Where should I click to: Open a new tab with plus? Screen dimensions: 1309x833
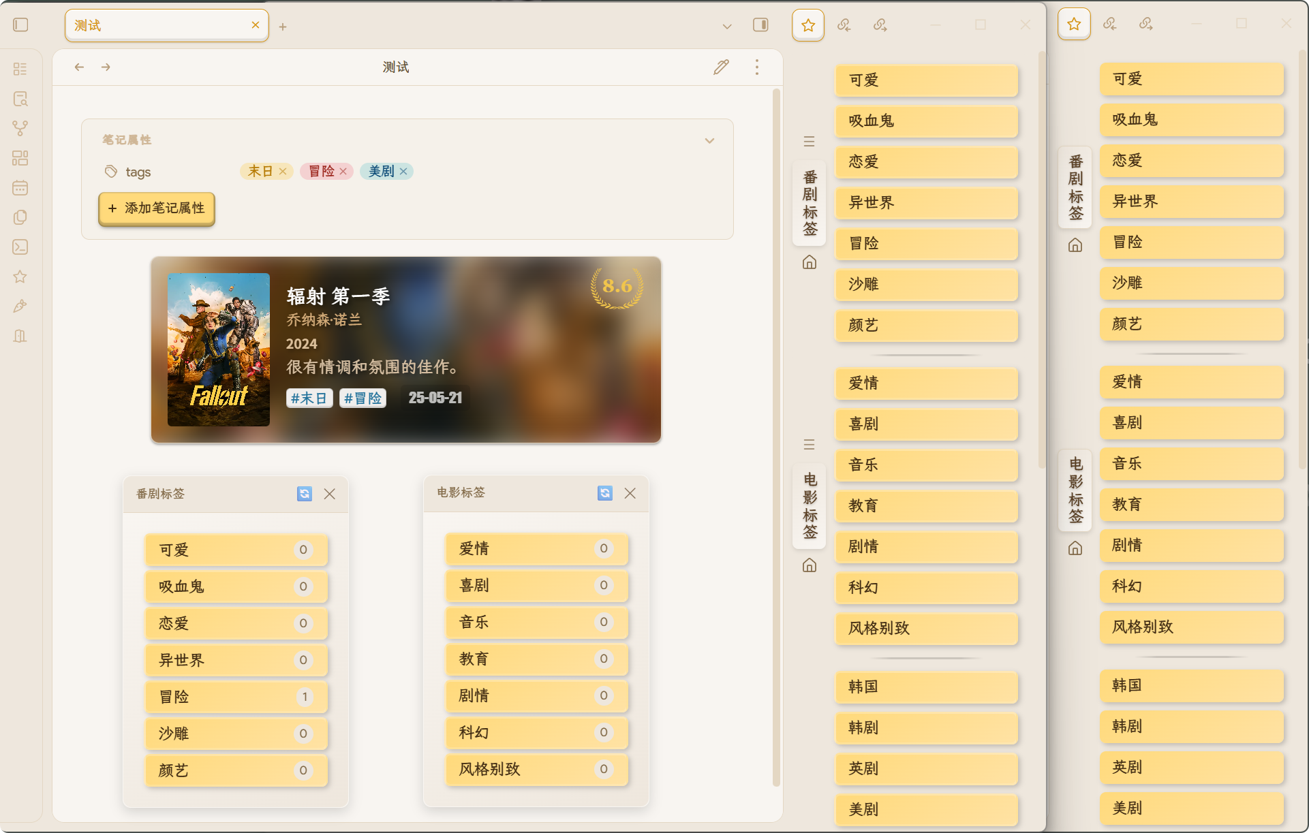point(283,27)
